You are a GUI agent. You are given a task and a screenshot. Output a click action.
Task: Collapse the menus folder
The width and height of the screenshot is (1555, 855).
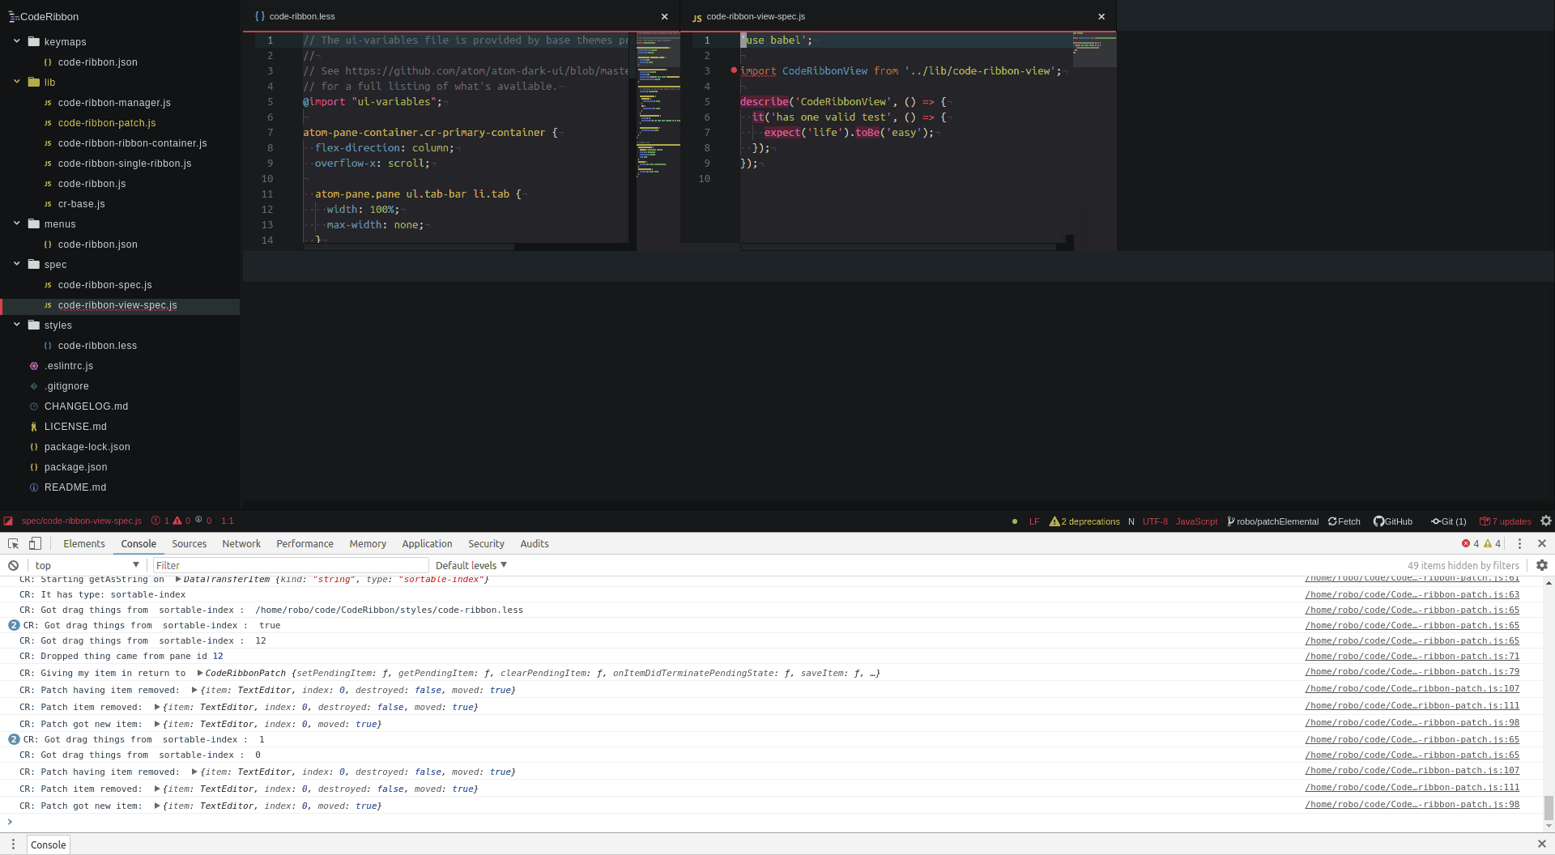point(16,223)
